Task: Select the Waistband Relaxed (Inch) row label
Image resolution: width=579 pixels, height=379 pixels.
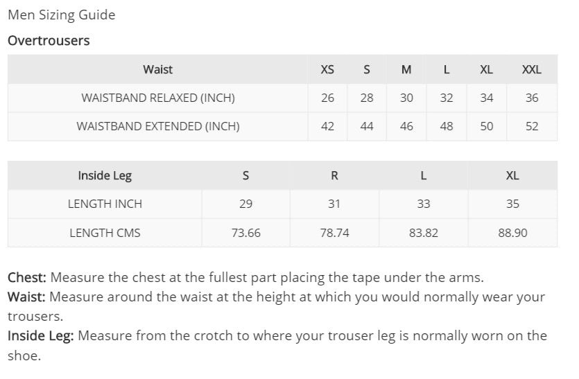Action: (157, 98)
